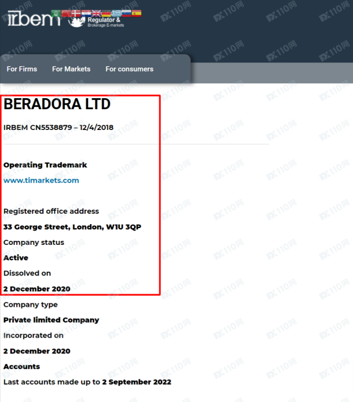Screen dimensions: 353x402
Task: Choose the Denmark flag language
Action: pyautogui.click(x=76, y=13)
